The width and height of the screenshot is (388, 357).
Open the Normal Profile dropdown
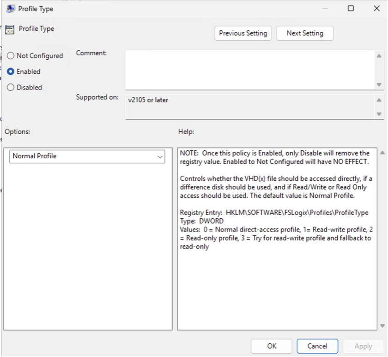[x=87, y=156]
